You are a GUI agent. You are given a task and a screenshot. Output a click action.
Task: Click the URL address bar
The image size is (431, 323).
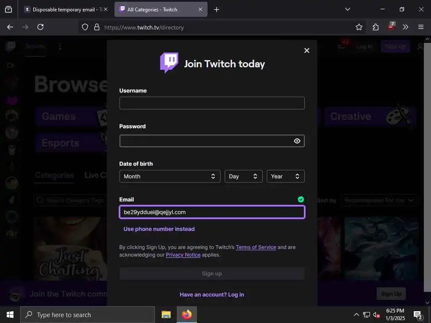tap(223, 27)
